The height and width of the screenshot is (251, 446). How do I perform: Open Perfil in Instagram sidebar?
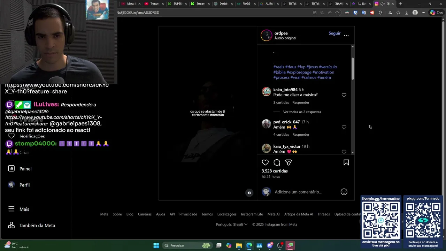(19, 185)
